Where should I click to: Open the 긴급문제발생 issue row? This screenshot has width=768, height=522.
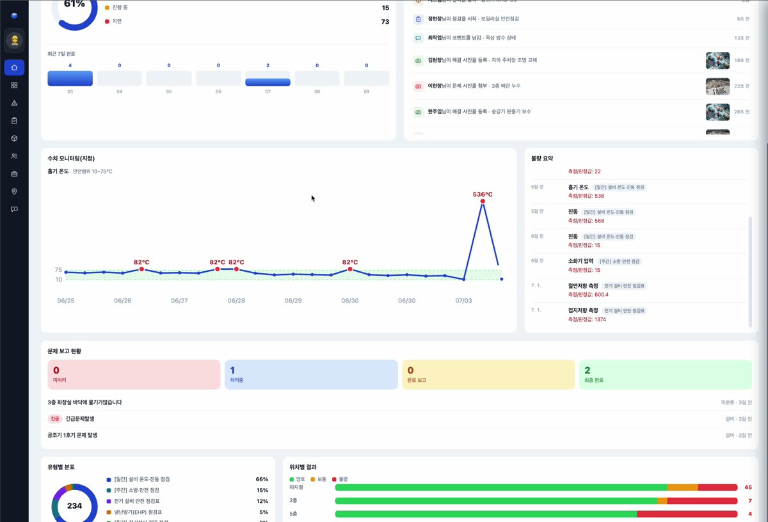(x=399, y=418)
